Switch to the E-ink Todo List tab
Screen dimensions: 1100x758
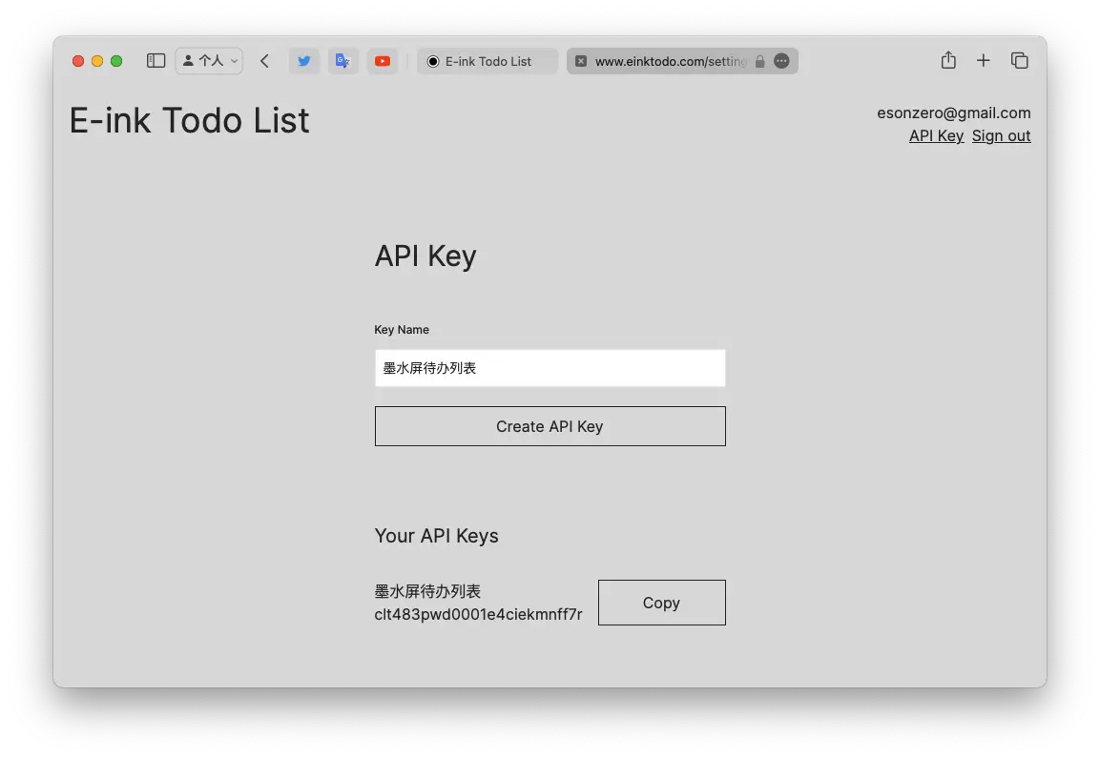click(487, 61)
